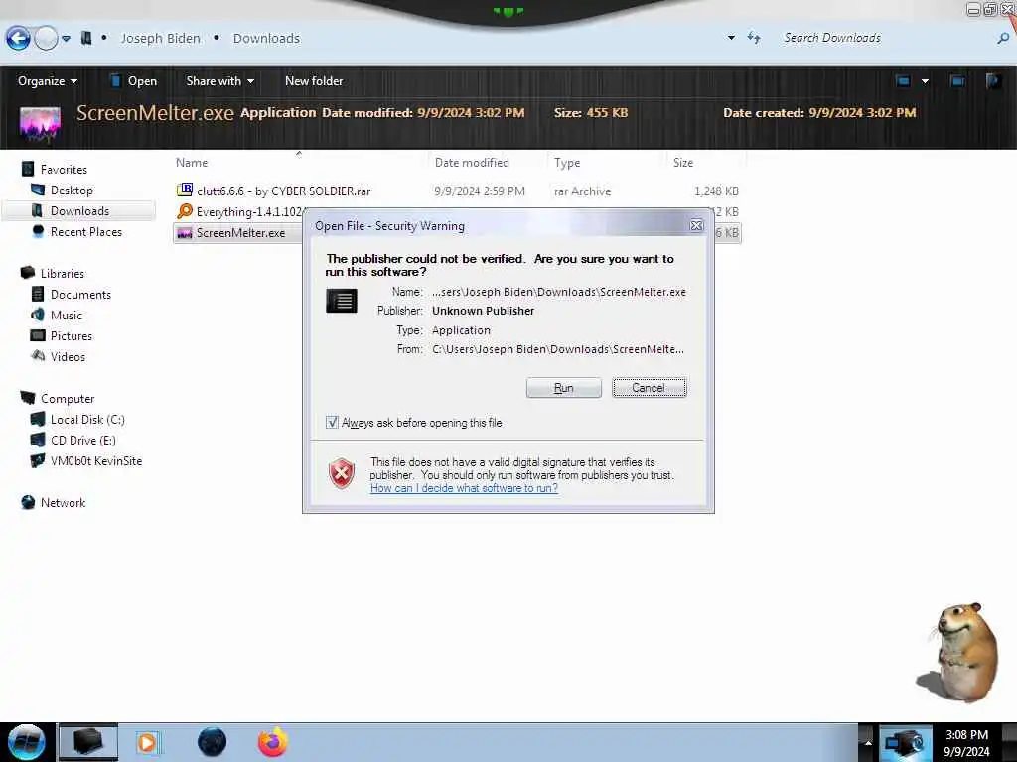Open the Pictures library
Viewport: 1017px width, 762px height.
tap(72, 336)
